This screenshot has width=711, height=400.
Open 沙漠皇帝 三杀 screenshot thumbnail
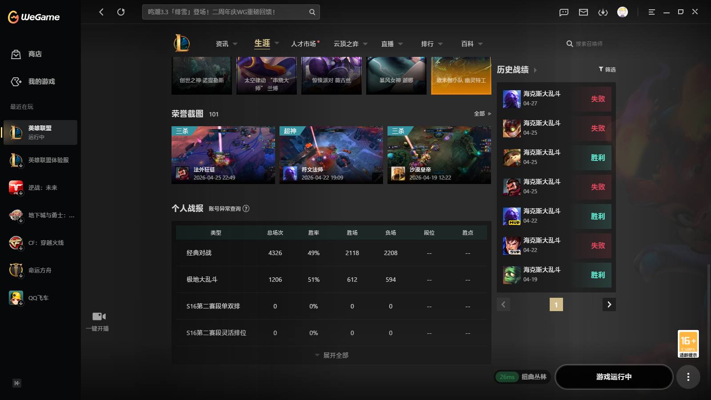pyautogui.click(x=439, y=155)
